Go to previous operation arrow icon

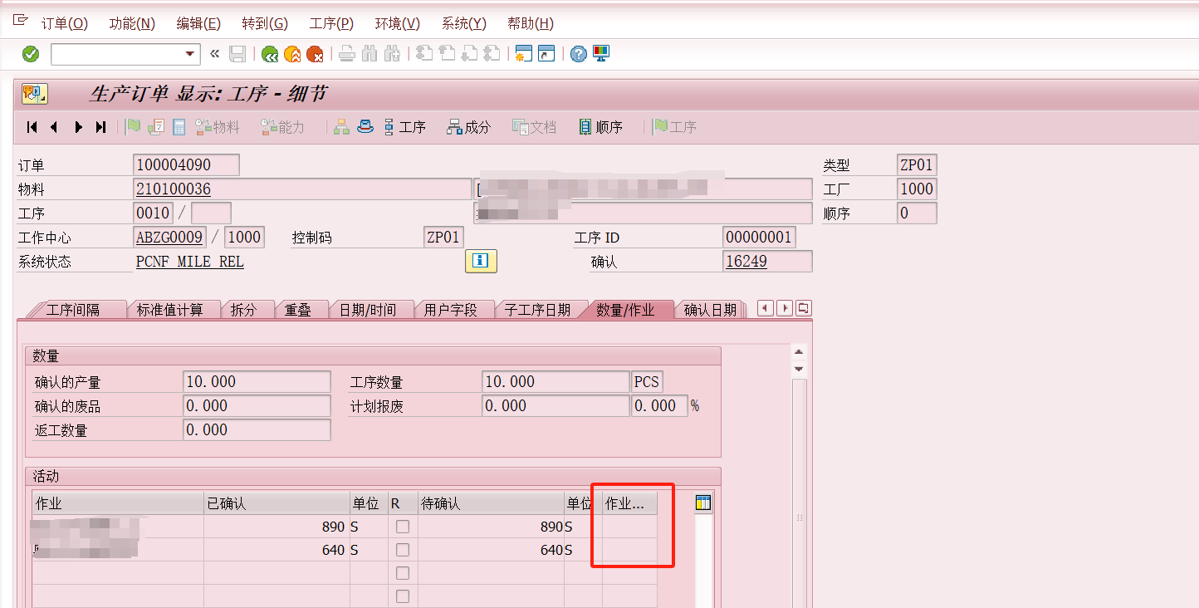[54, 127]
